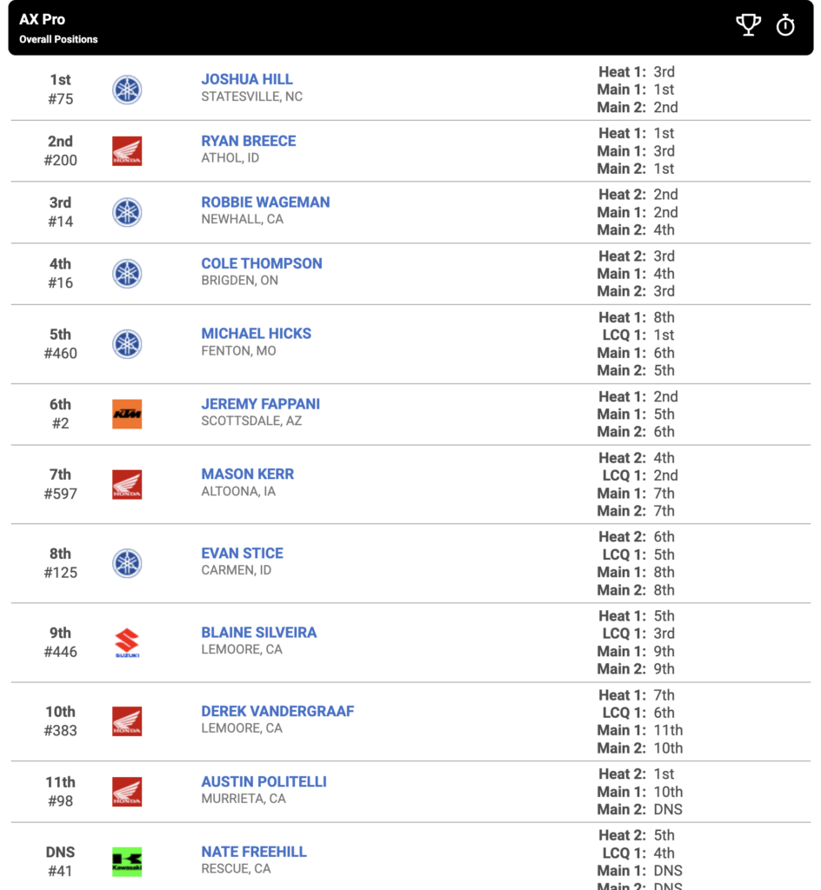Click the Suzuki logo for Blaine Silveira
Viewport: 821px width, 890px height.
pyautogui.click(x=127, y=642)
